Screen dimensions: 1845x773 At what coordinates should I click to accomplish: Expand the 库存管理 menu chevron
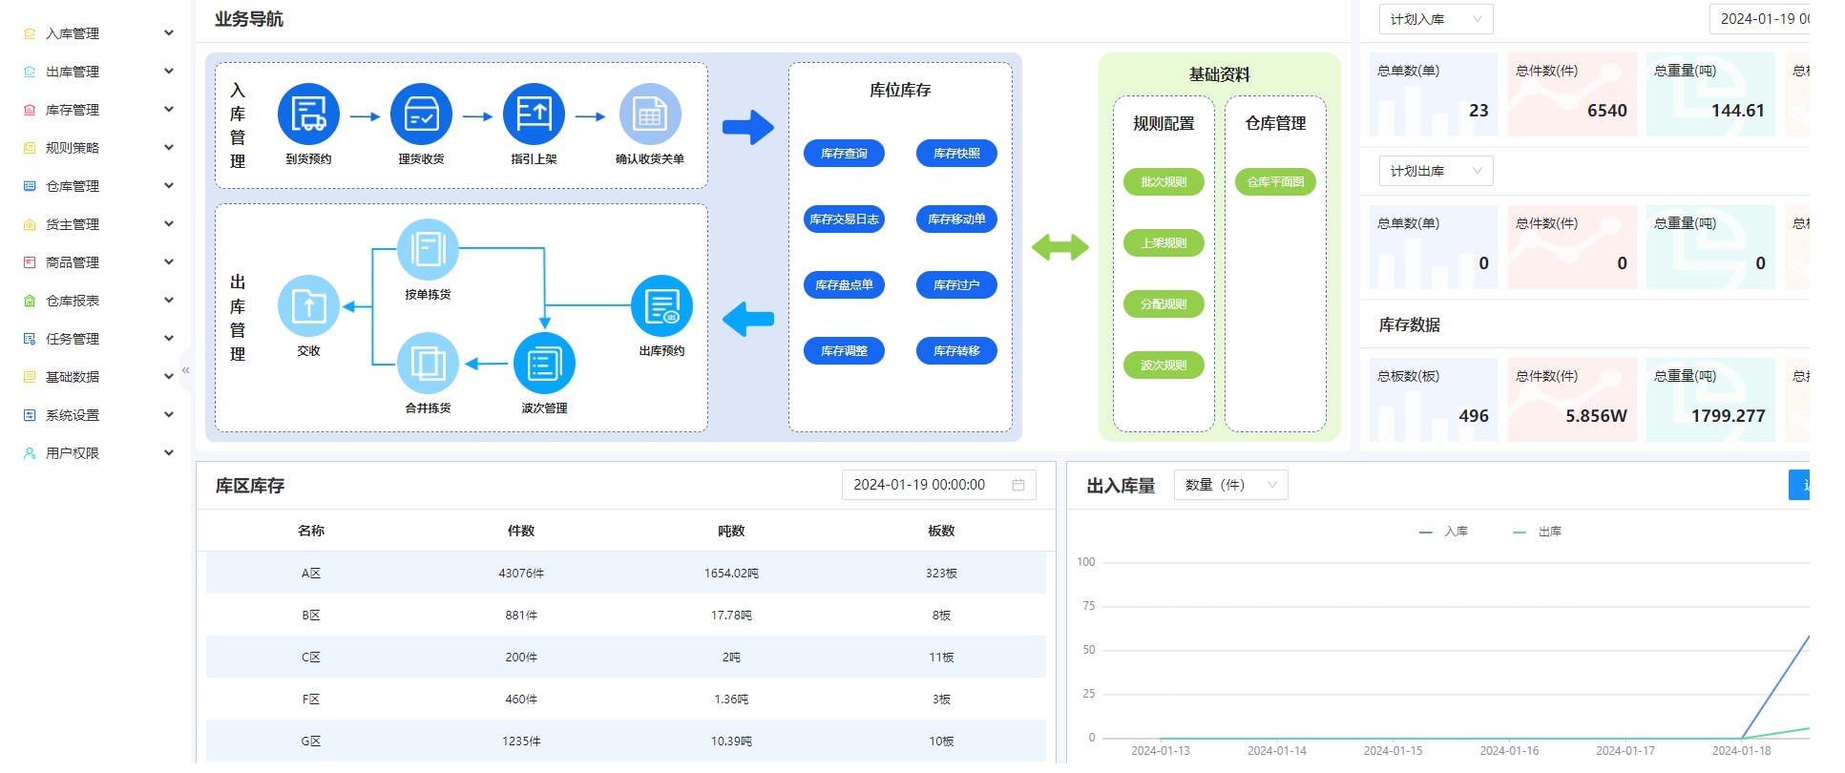pyautogui.click(x=169, y=109)
